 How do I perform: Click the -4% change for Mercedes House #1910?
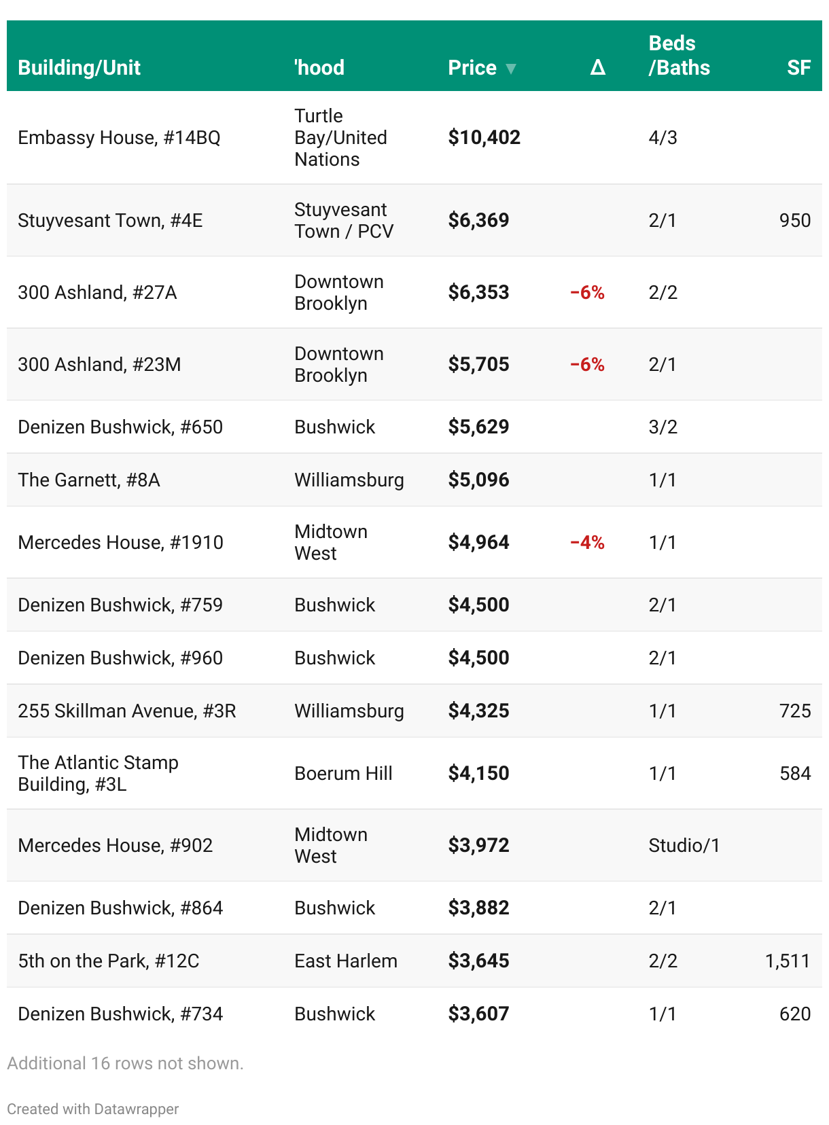tap(587, 543)
